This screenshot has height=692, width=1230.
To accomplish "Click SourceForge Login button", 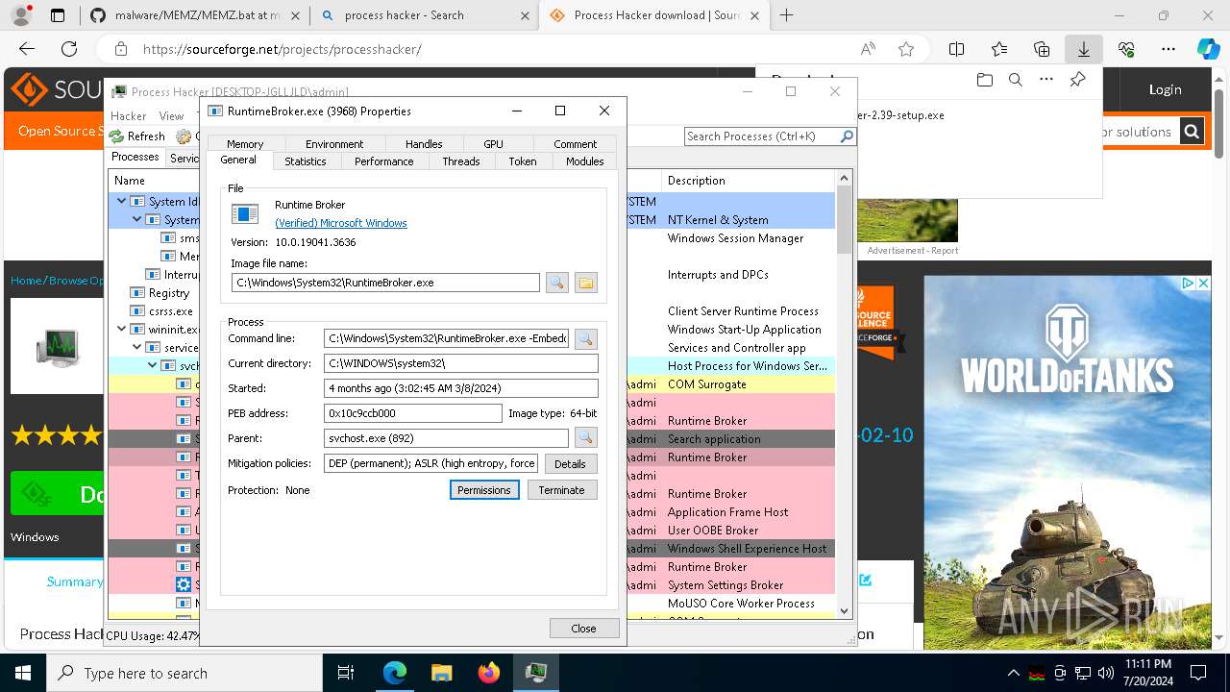I will [1165, 89].
